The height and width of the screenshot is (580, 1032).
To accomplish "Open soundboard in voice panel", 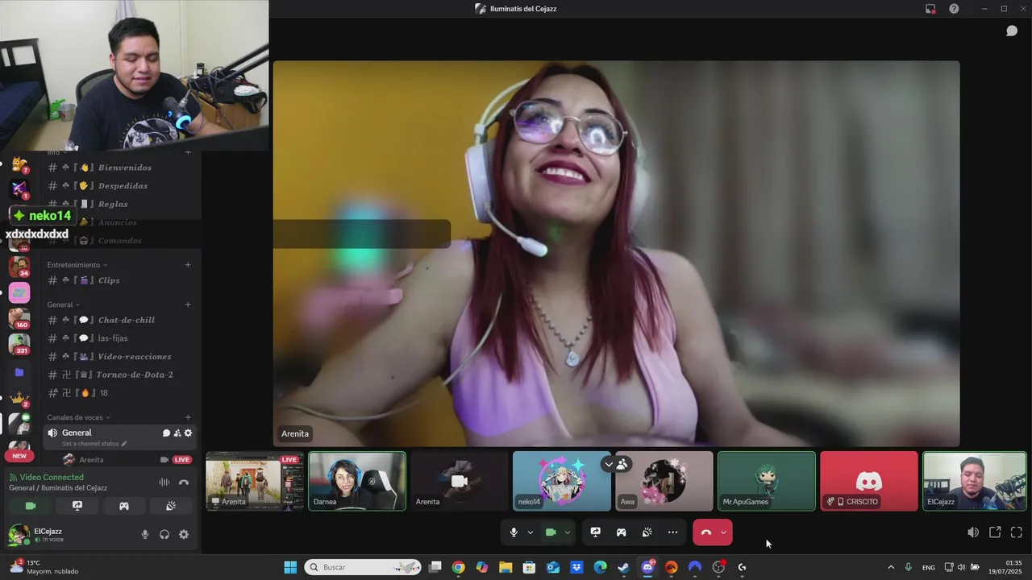I will pyautogui.click(x=171, y=506).
